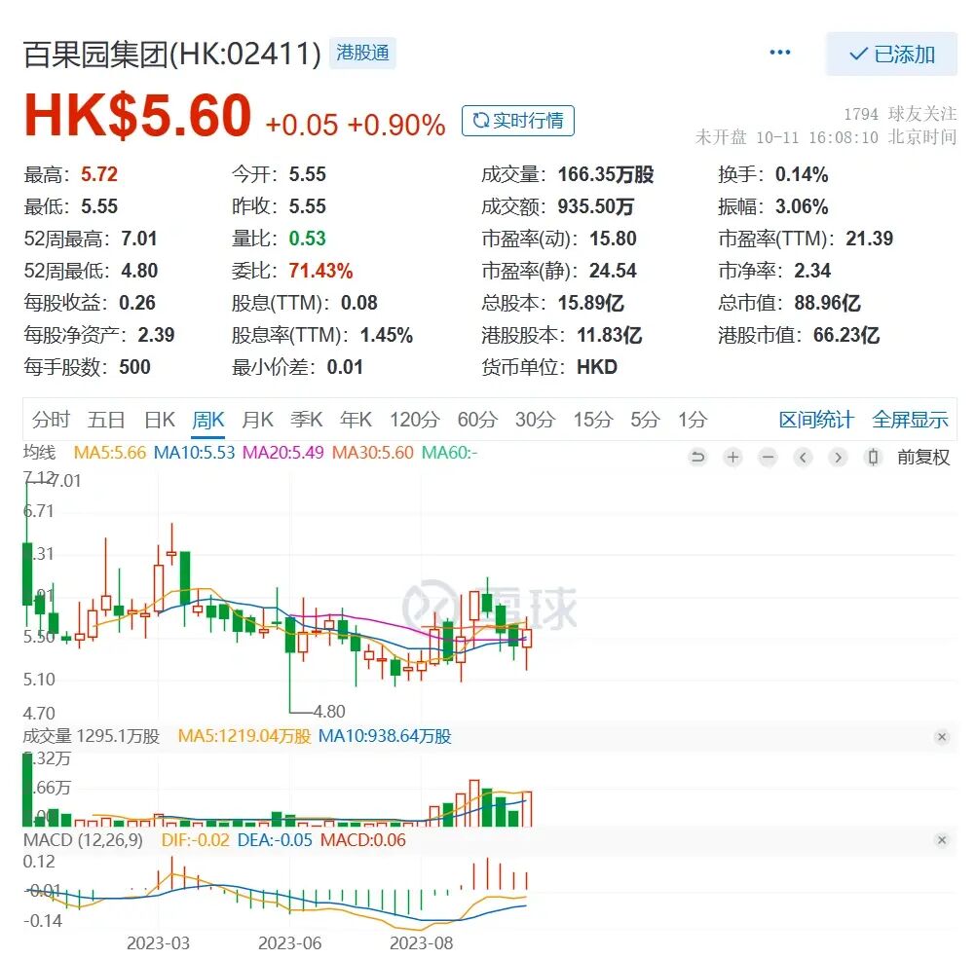Screen dimensions: 976x959
Task: Open the 季K chart tab
Action: coord(306,420)
